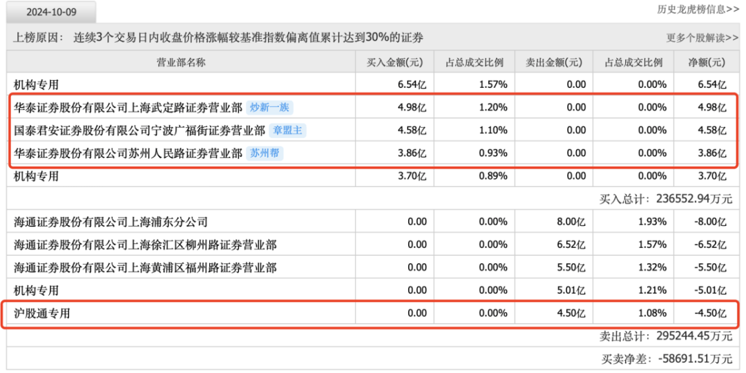This screenshot has width=746, height=373.
Task: Click the 1.93% sell ratio cell
Action: click(x=652, y=222)
